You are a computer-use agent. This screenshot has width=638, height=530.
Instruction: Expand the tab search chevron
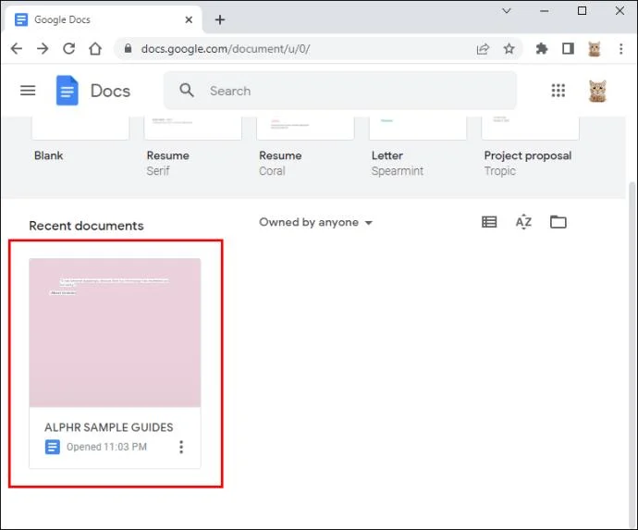(506, 10)
